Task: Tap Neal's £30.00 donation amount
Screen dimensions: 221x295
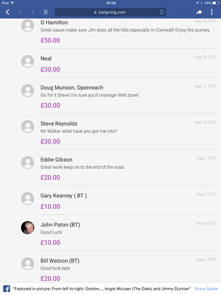Action: tap(50, 70)
